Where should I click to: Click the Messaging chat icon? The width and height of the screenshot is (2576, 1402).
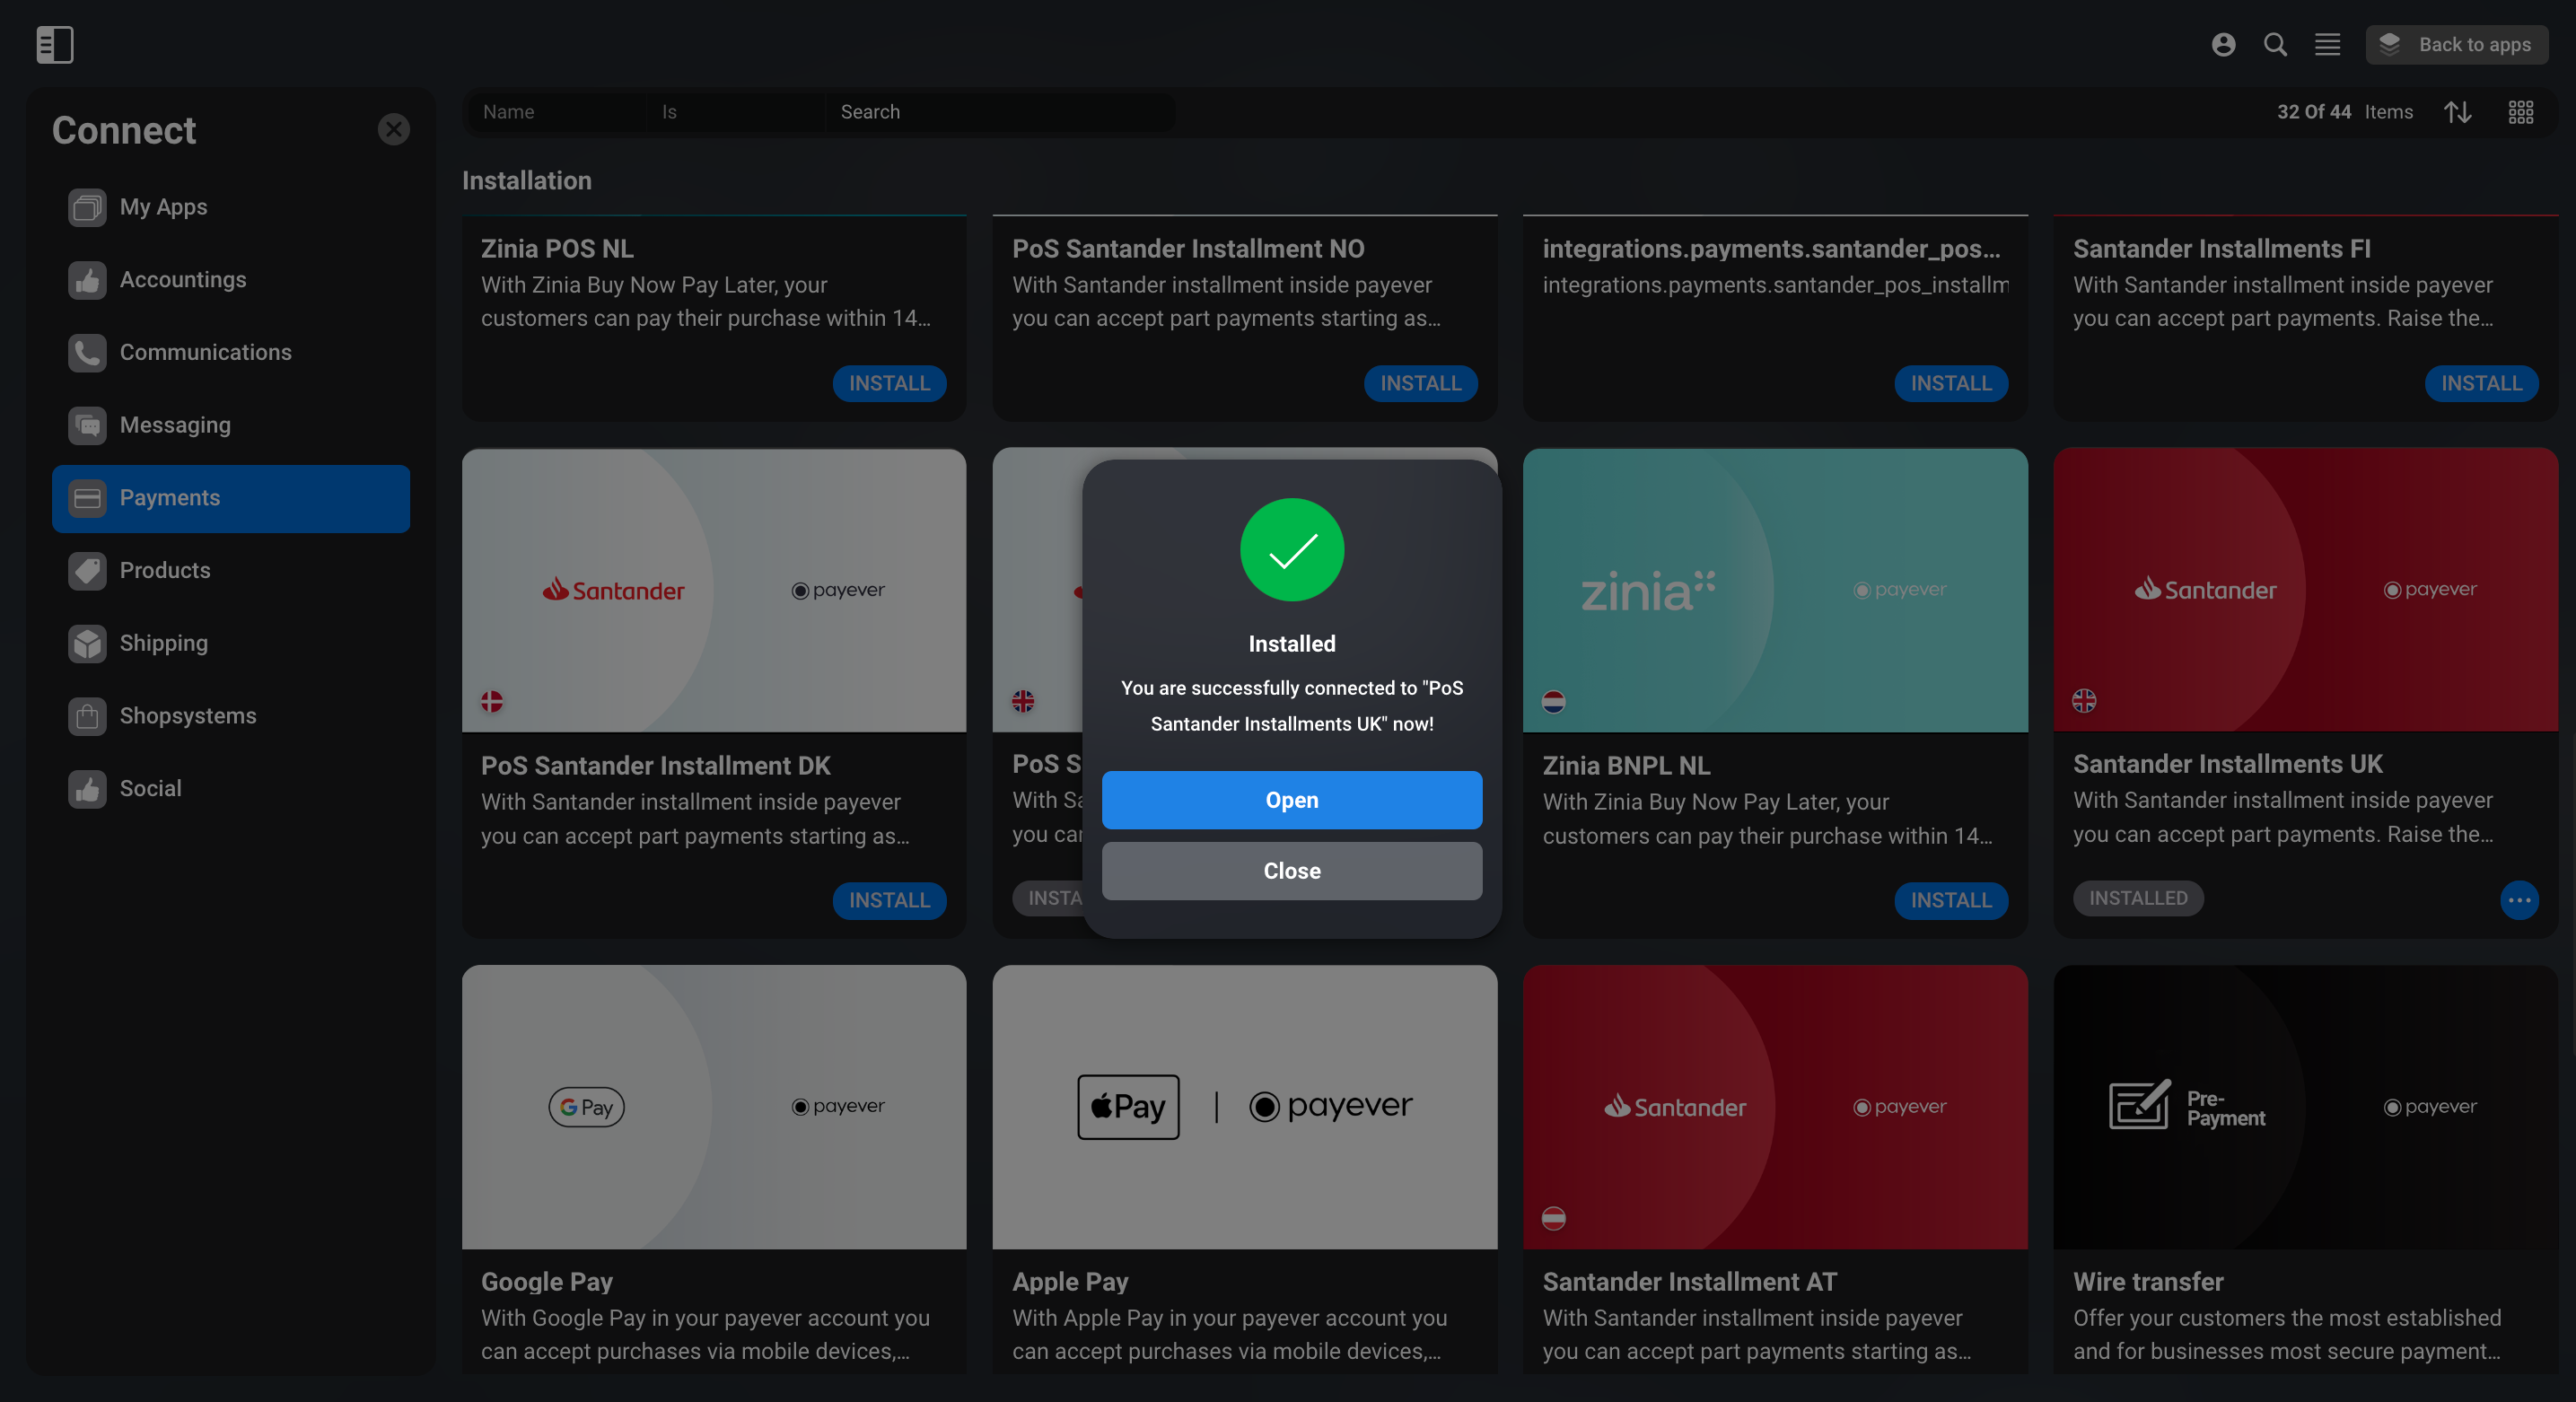[87, 425]
